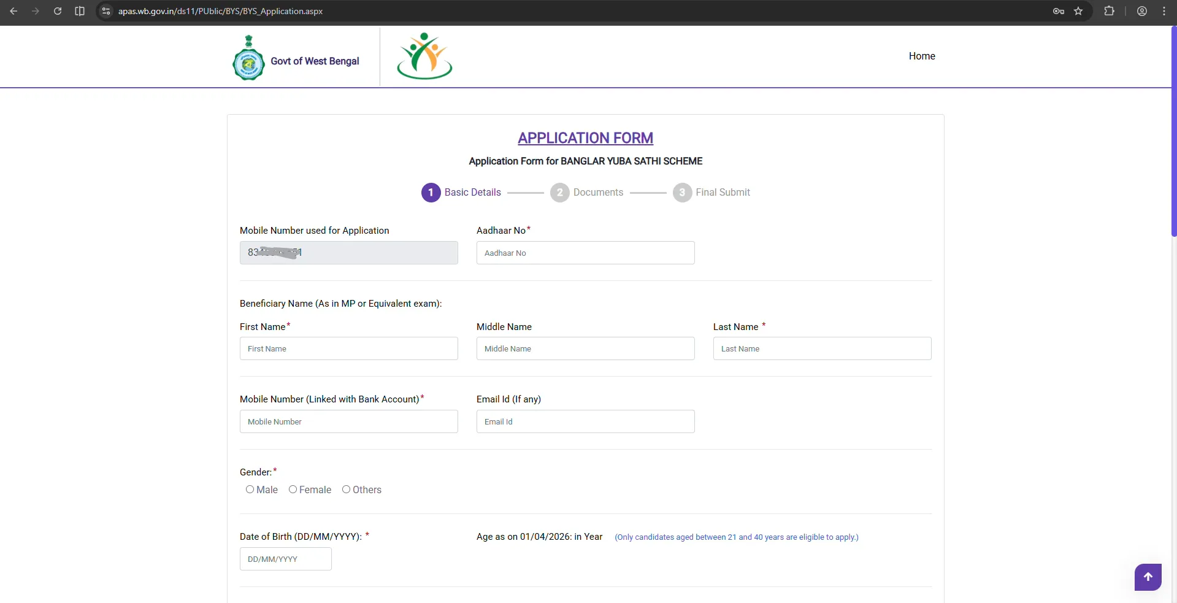Open the side-by-side tab view icon
The width and height of the screenshot is (1177, 603).
79,11
